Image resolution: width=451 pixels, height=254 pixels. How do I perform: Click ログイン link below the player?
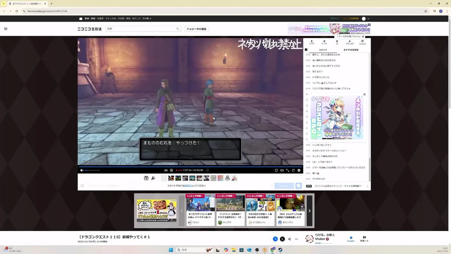pos(189,186)
